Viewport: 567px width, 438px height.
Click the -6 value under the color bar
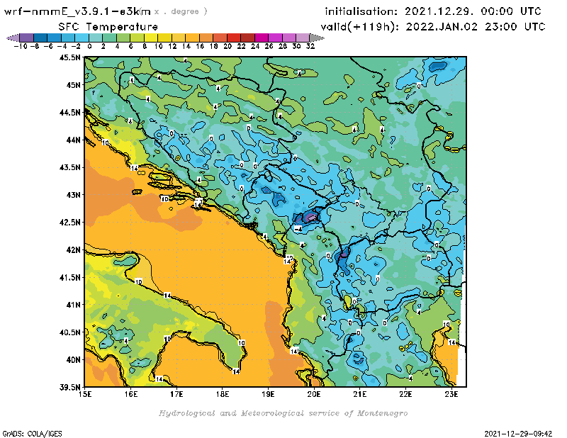click(x=48, y=46)
